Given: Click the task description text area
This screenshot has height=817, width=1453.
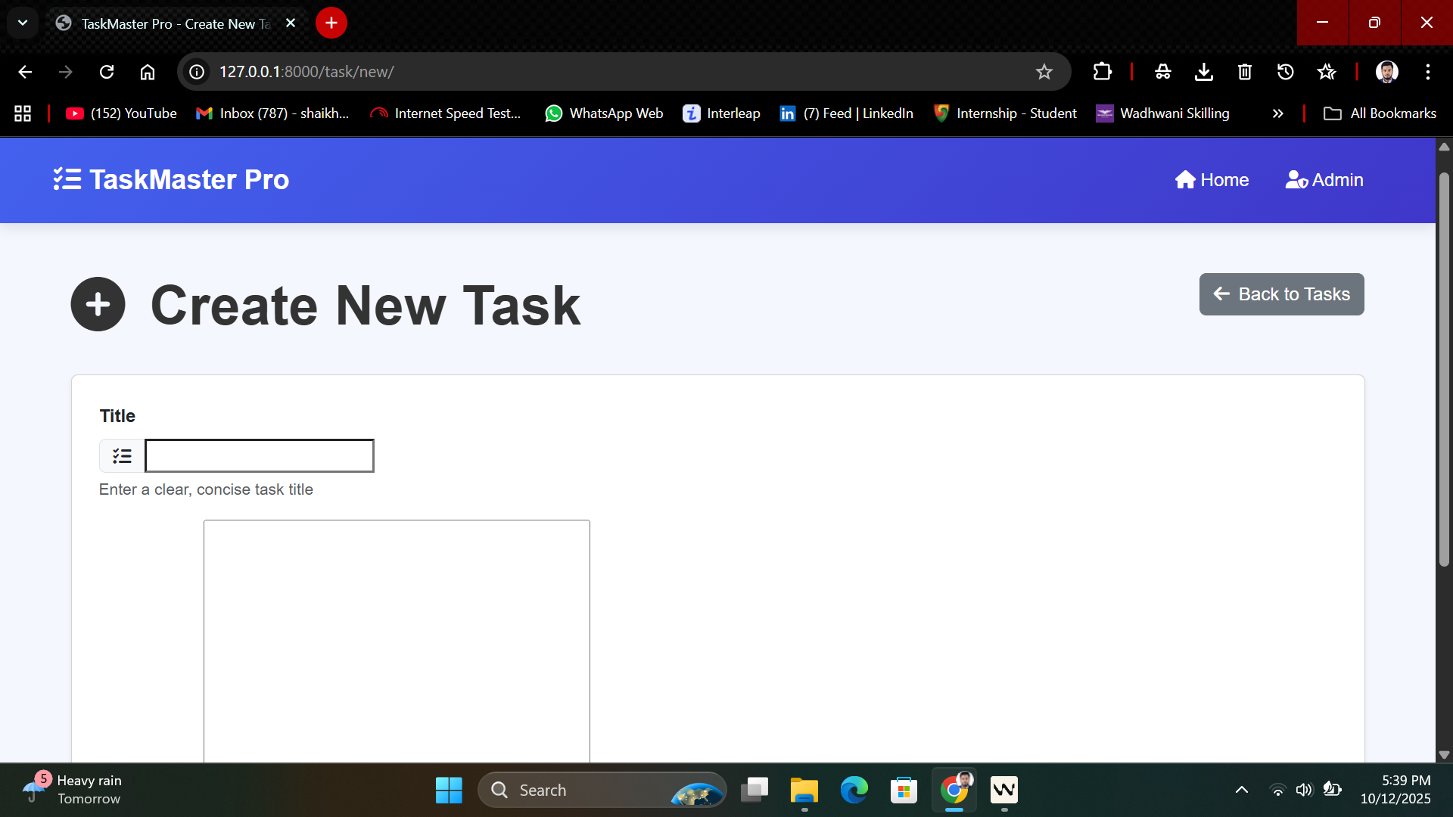Looking at the screenshot, I should coord(397,641).
